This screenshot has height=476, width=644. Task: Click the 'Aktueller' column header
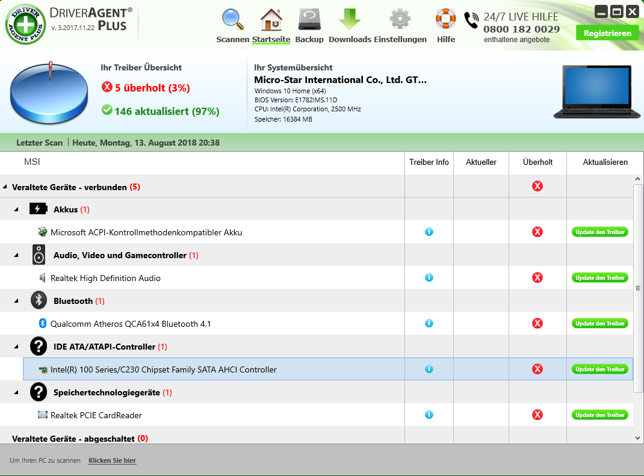tap(481, 162)
